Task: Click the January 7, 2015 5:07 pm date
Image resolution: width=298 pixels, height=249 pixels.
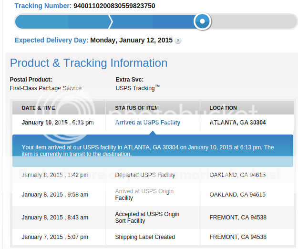Action: click(55, 237)
